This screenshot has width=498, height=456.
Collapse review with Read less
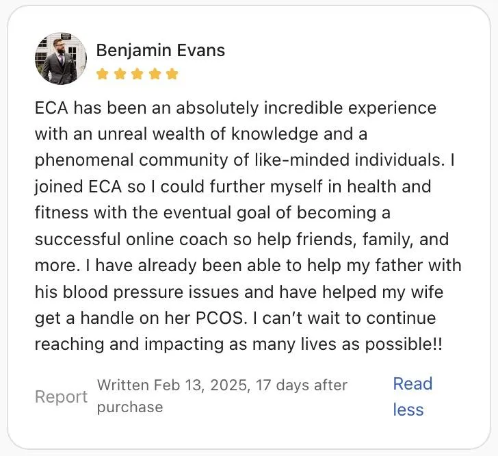coord(412,396)
